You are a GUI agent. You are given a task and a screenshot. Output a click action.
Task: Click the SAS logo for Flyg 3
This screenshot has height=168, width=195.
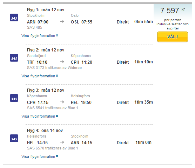click(x=14, y=98)
